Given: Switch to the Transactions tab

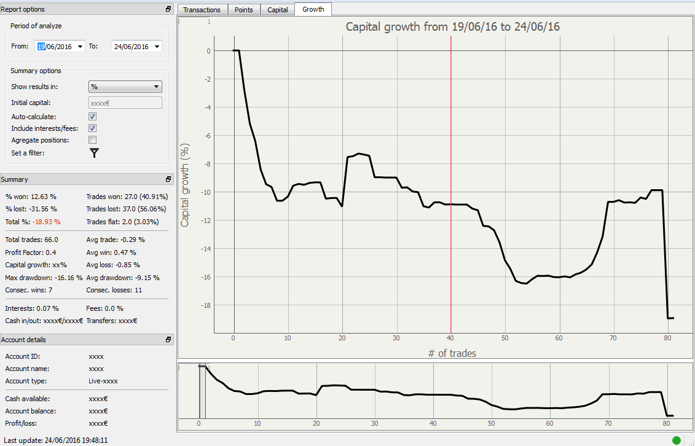Looking at the screenshot, I should [202, 10].
